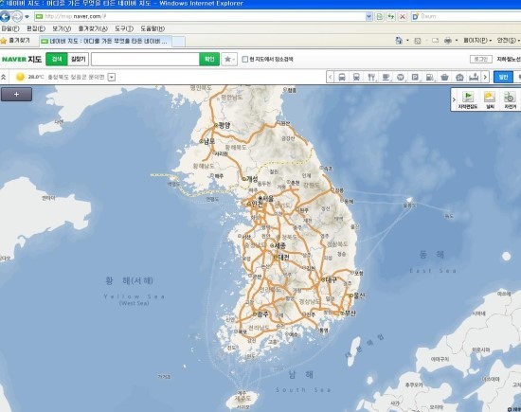The width and height of the screenshot is (521, 412).
Task: Show cafes using the coffee cup icon
Action: [x=386, y=77]
